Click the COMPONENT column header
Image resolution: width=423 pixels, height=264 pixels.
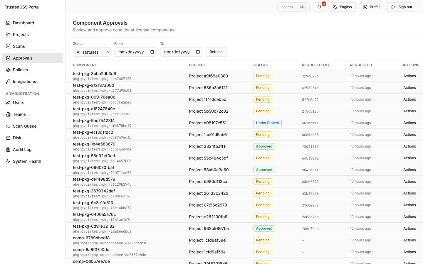tap(85, 65)
